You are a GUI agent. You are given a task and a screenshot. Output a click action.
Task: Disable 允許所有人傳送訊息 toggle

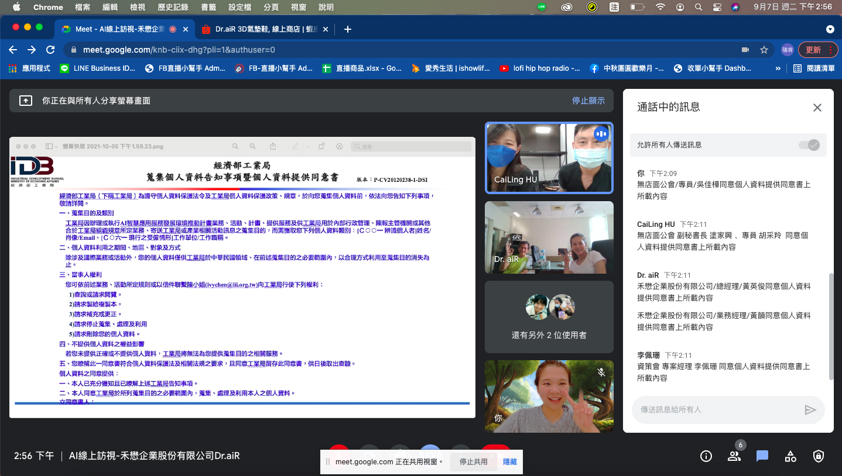[x=809, y=144]
